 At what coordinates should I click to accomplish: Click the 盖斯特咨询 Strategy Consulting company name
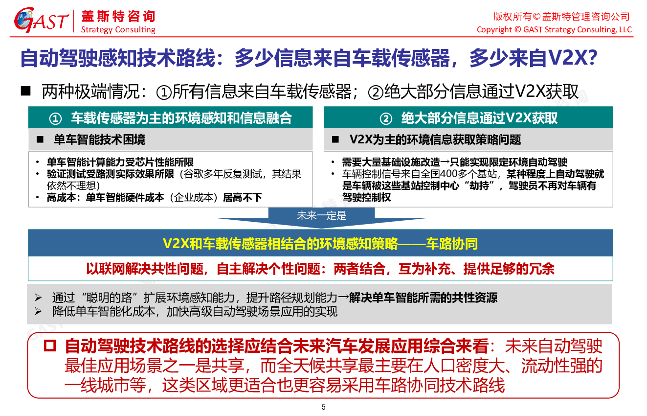pyautogui.click(x=117, y=23)
